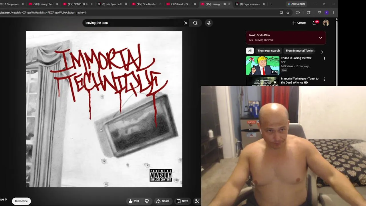
Task: Start voice search with microphone icon
Action: (x=209, y=23)
